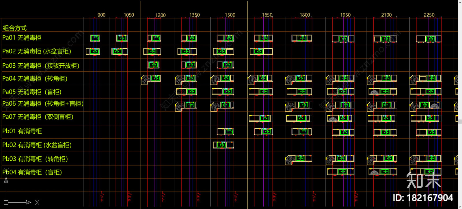The height and width of the screenshot is (209, 462).
Task: Select the Pa03 cabinet block in 1500 column
Action: pyautogui.click(x=226, y=65)
